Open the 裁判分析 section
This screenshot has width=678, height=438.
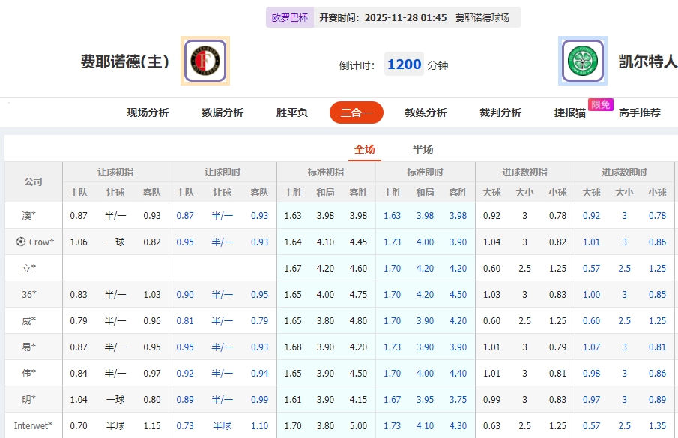pyautogui.click(x=500, y=111)
